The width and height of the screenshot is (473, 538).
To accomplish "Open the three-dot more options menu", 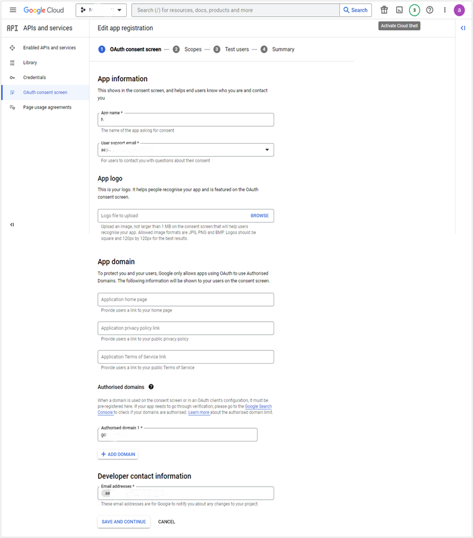I will coord(445,10).
